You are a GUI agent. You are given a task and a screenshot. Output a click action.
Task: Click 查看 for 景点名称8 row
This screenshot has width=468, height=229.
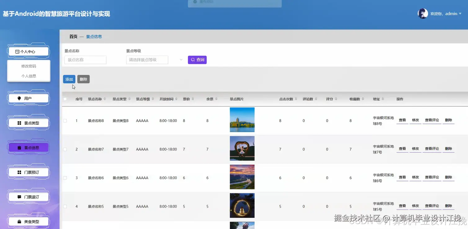coord(402,120)
